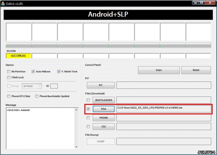Viewport: 217px width, 155px height.
Task: Click the Odin3 application icon in title bar
Action: (x=3, y=4)
